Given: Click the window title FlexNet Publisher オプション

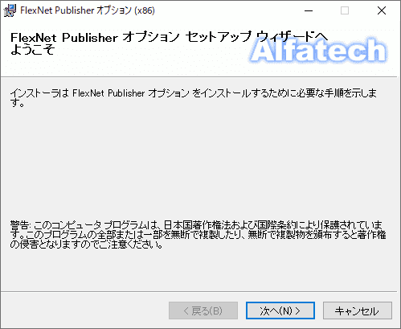Looking at the screenshot, I should click(x=76, y=10).
